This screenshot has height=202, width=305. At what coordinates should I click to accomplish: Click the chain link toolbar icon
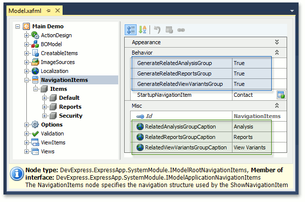tap(181, 30)
